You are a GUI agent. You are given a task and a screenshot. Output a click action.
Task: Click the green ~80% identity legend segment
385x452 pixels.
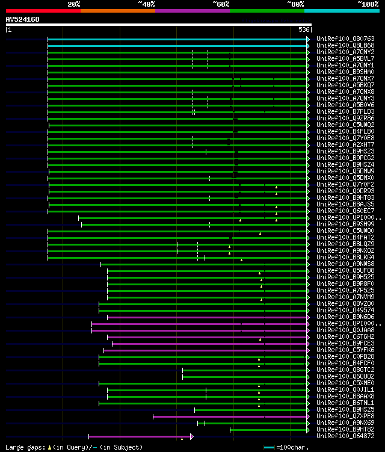click(267, 11)
